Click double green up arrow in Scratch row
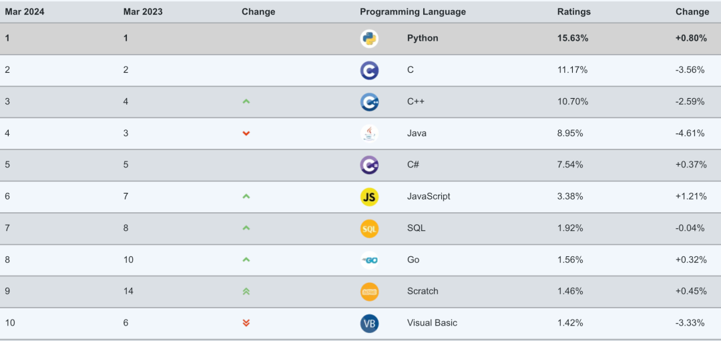The height and width of the screenshot is (341, 721). pyautogui.click(x=246, y=291)
